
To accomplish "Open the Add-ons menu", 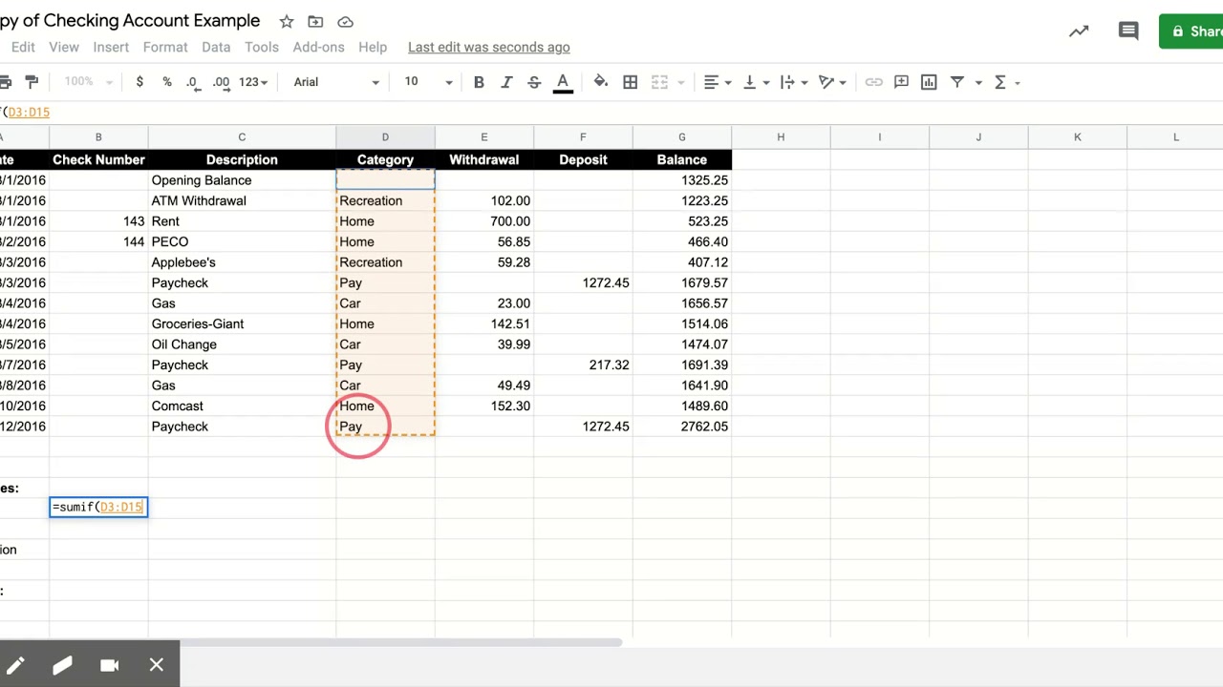I will coord(318,47).
